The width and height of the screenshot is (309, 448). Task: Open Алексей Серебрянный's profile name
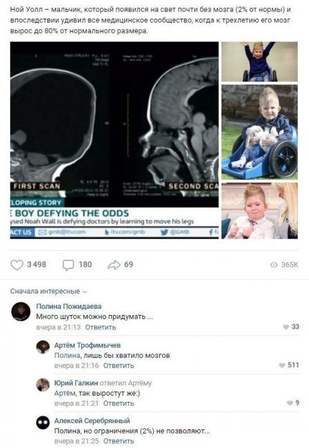(92, 420)
